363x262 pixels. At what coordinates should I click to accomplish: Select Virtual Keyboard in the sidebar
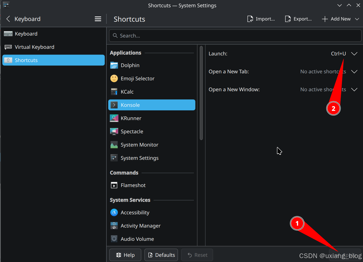(x=53, y=47)
